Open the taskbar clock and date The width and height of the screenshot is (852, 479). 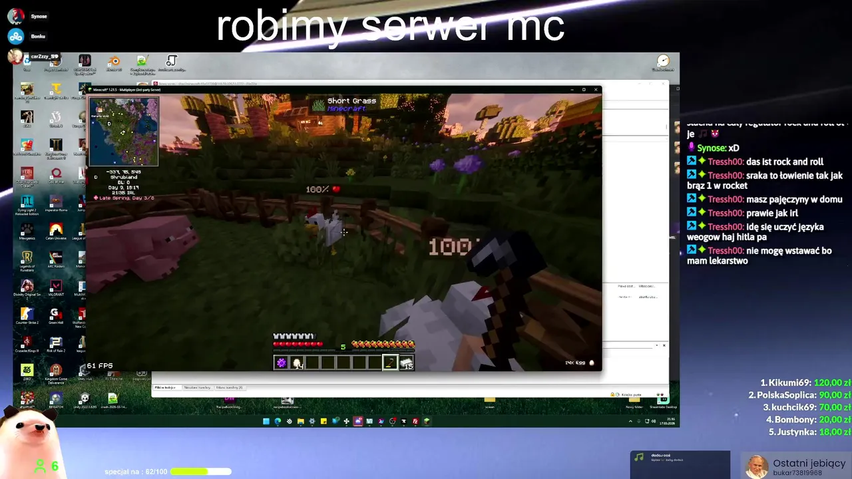coord(668,421)
